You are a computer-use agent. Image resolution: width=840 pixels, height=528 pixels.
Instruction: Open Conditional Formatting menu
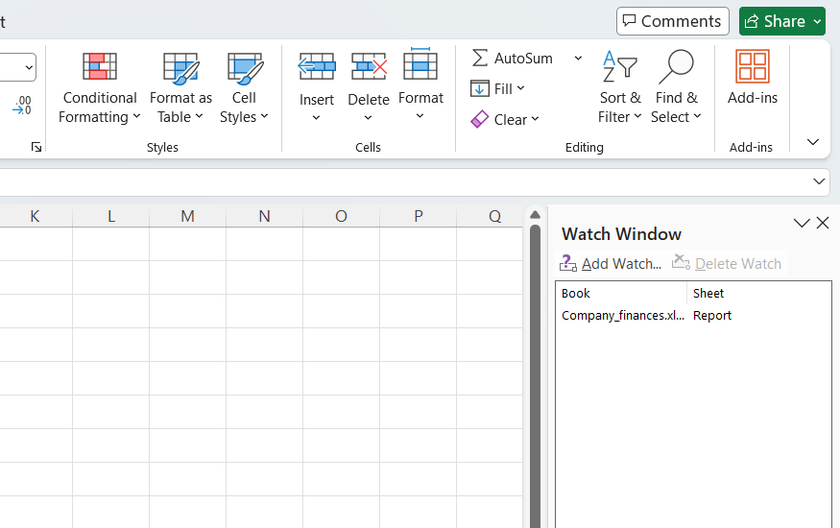click(99, 88)
